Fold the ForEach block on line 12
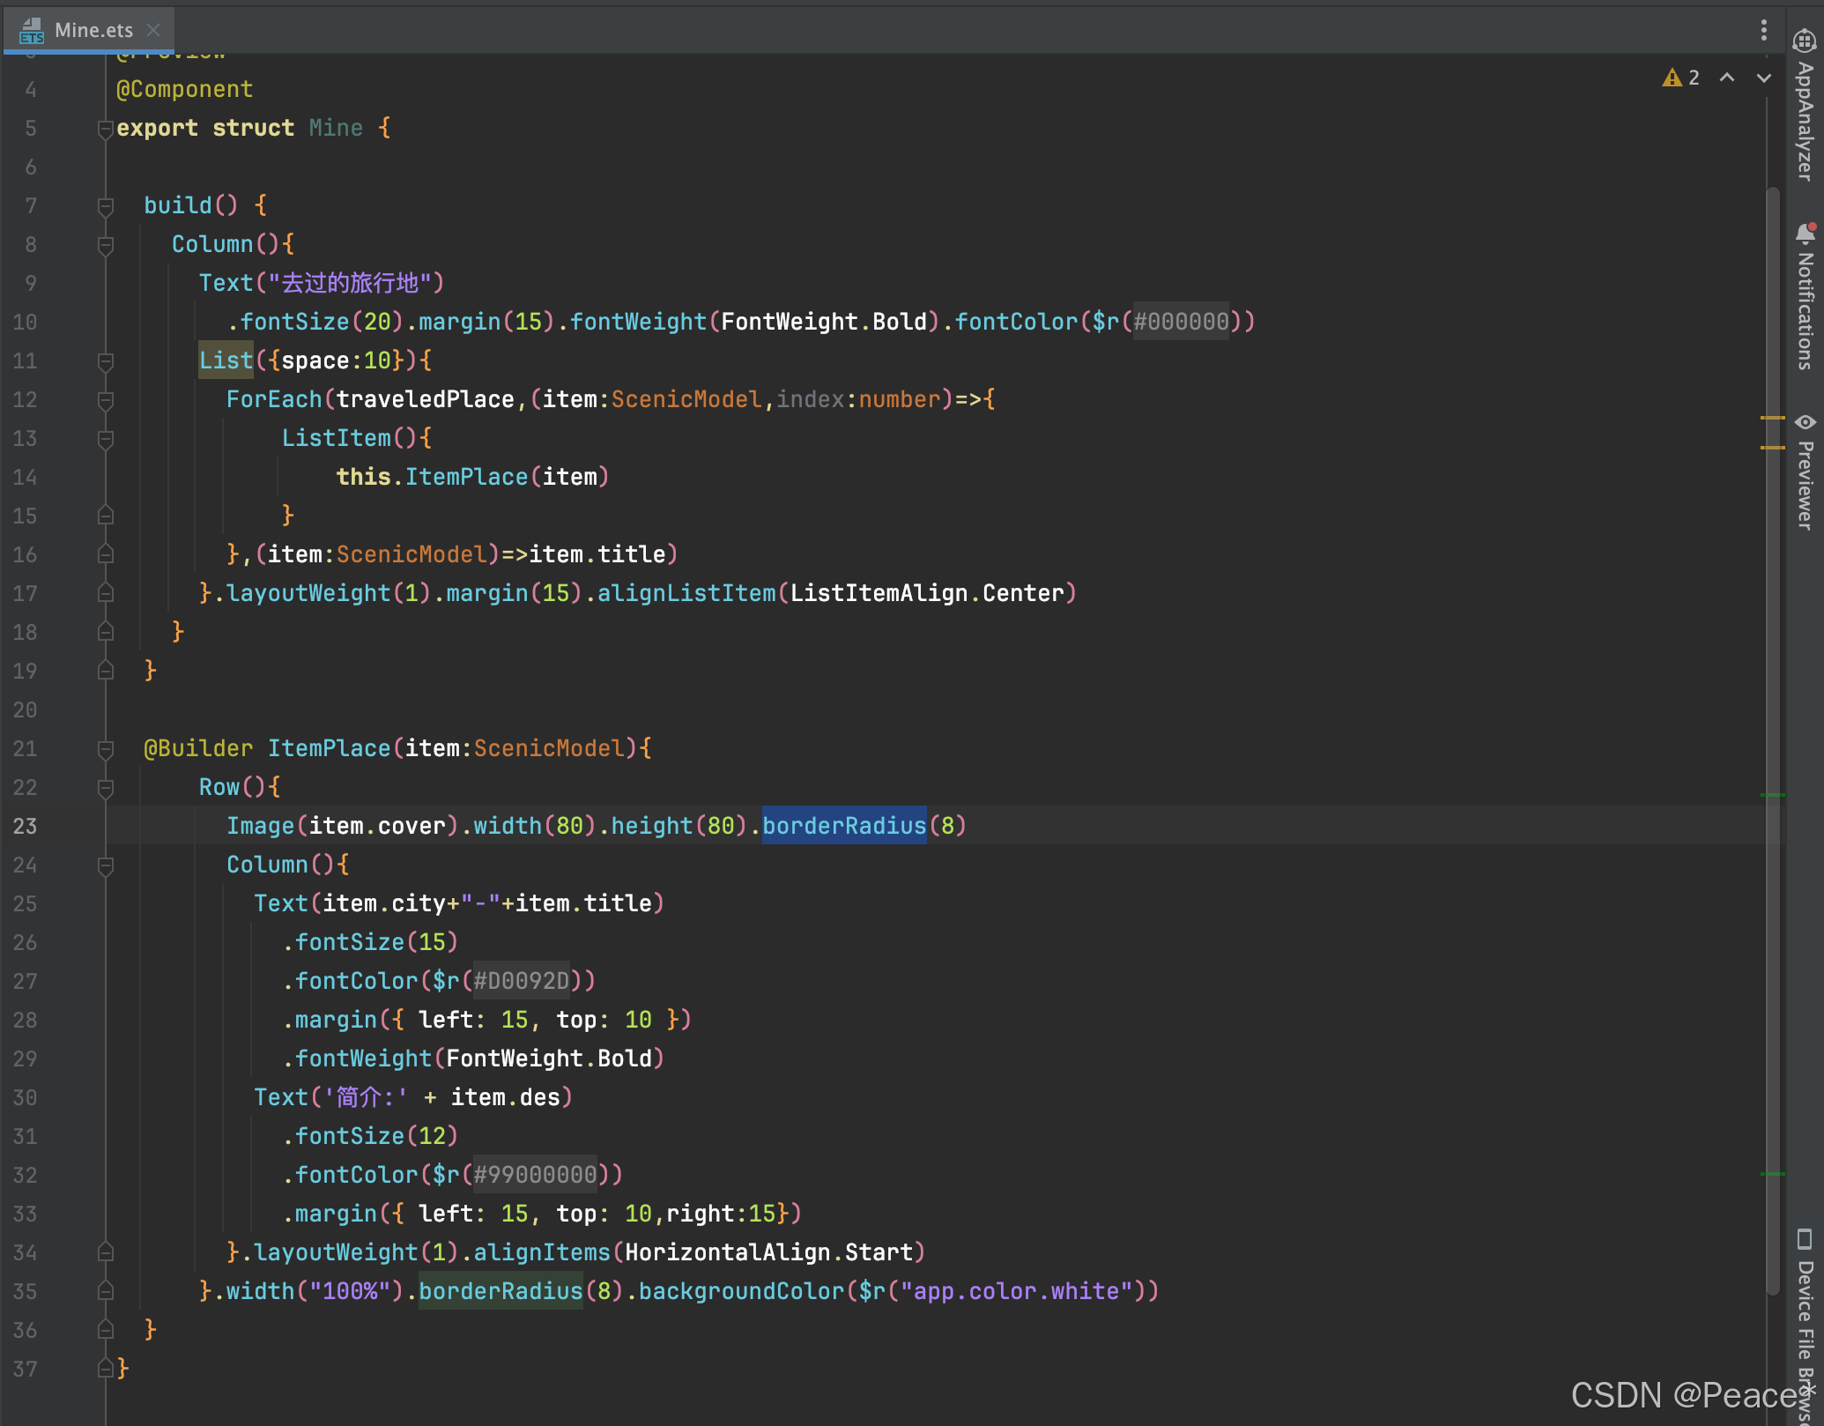 click(106, 400)
